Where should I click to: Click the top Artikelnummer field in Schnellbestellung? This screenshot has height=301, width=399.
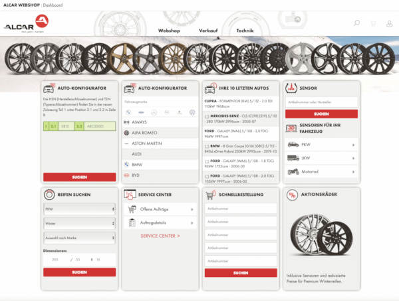tap(241, 209)
